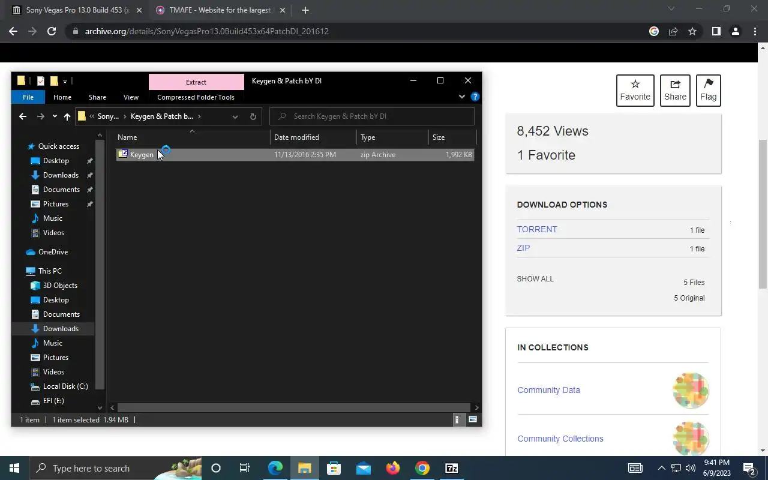Bookmark this page with star icon
This screenshot has width=768, height=480.
tap(692, 31)
